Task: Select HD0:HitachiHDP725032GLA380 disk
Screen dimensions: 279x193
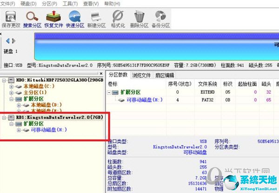Action: click(x=60, y=80)
